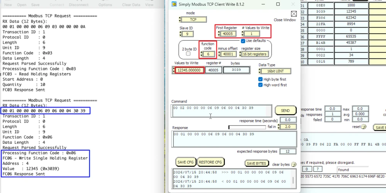
Task: Click the F386 bytes cell
Action: [321, 18]
